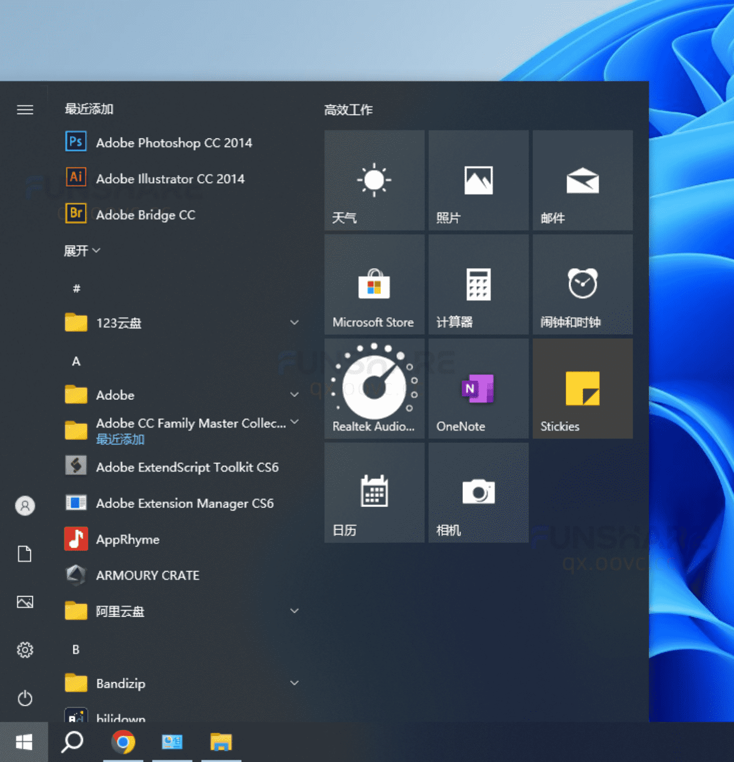Click the user account icon in sidebar
734x762 pixels.
[x=25, y=506]
